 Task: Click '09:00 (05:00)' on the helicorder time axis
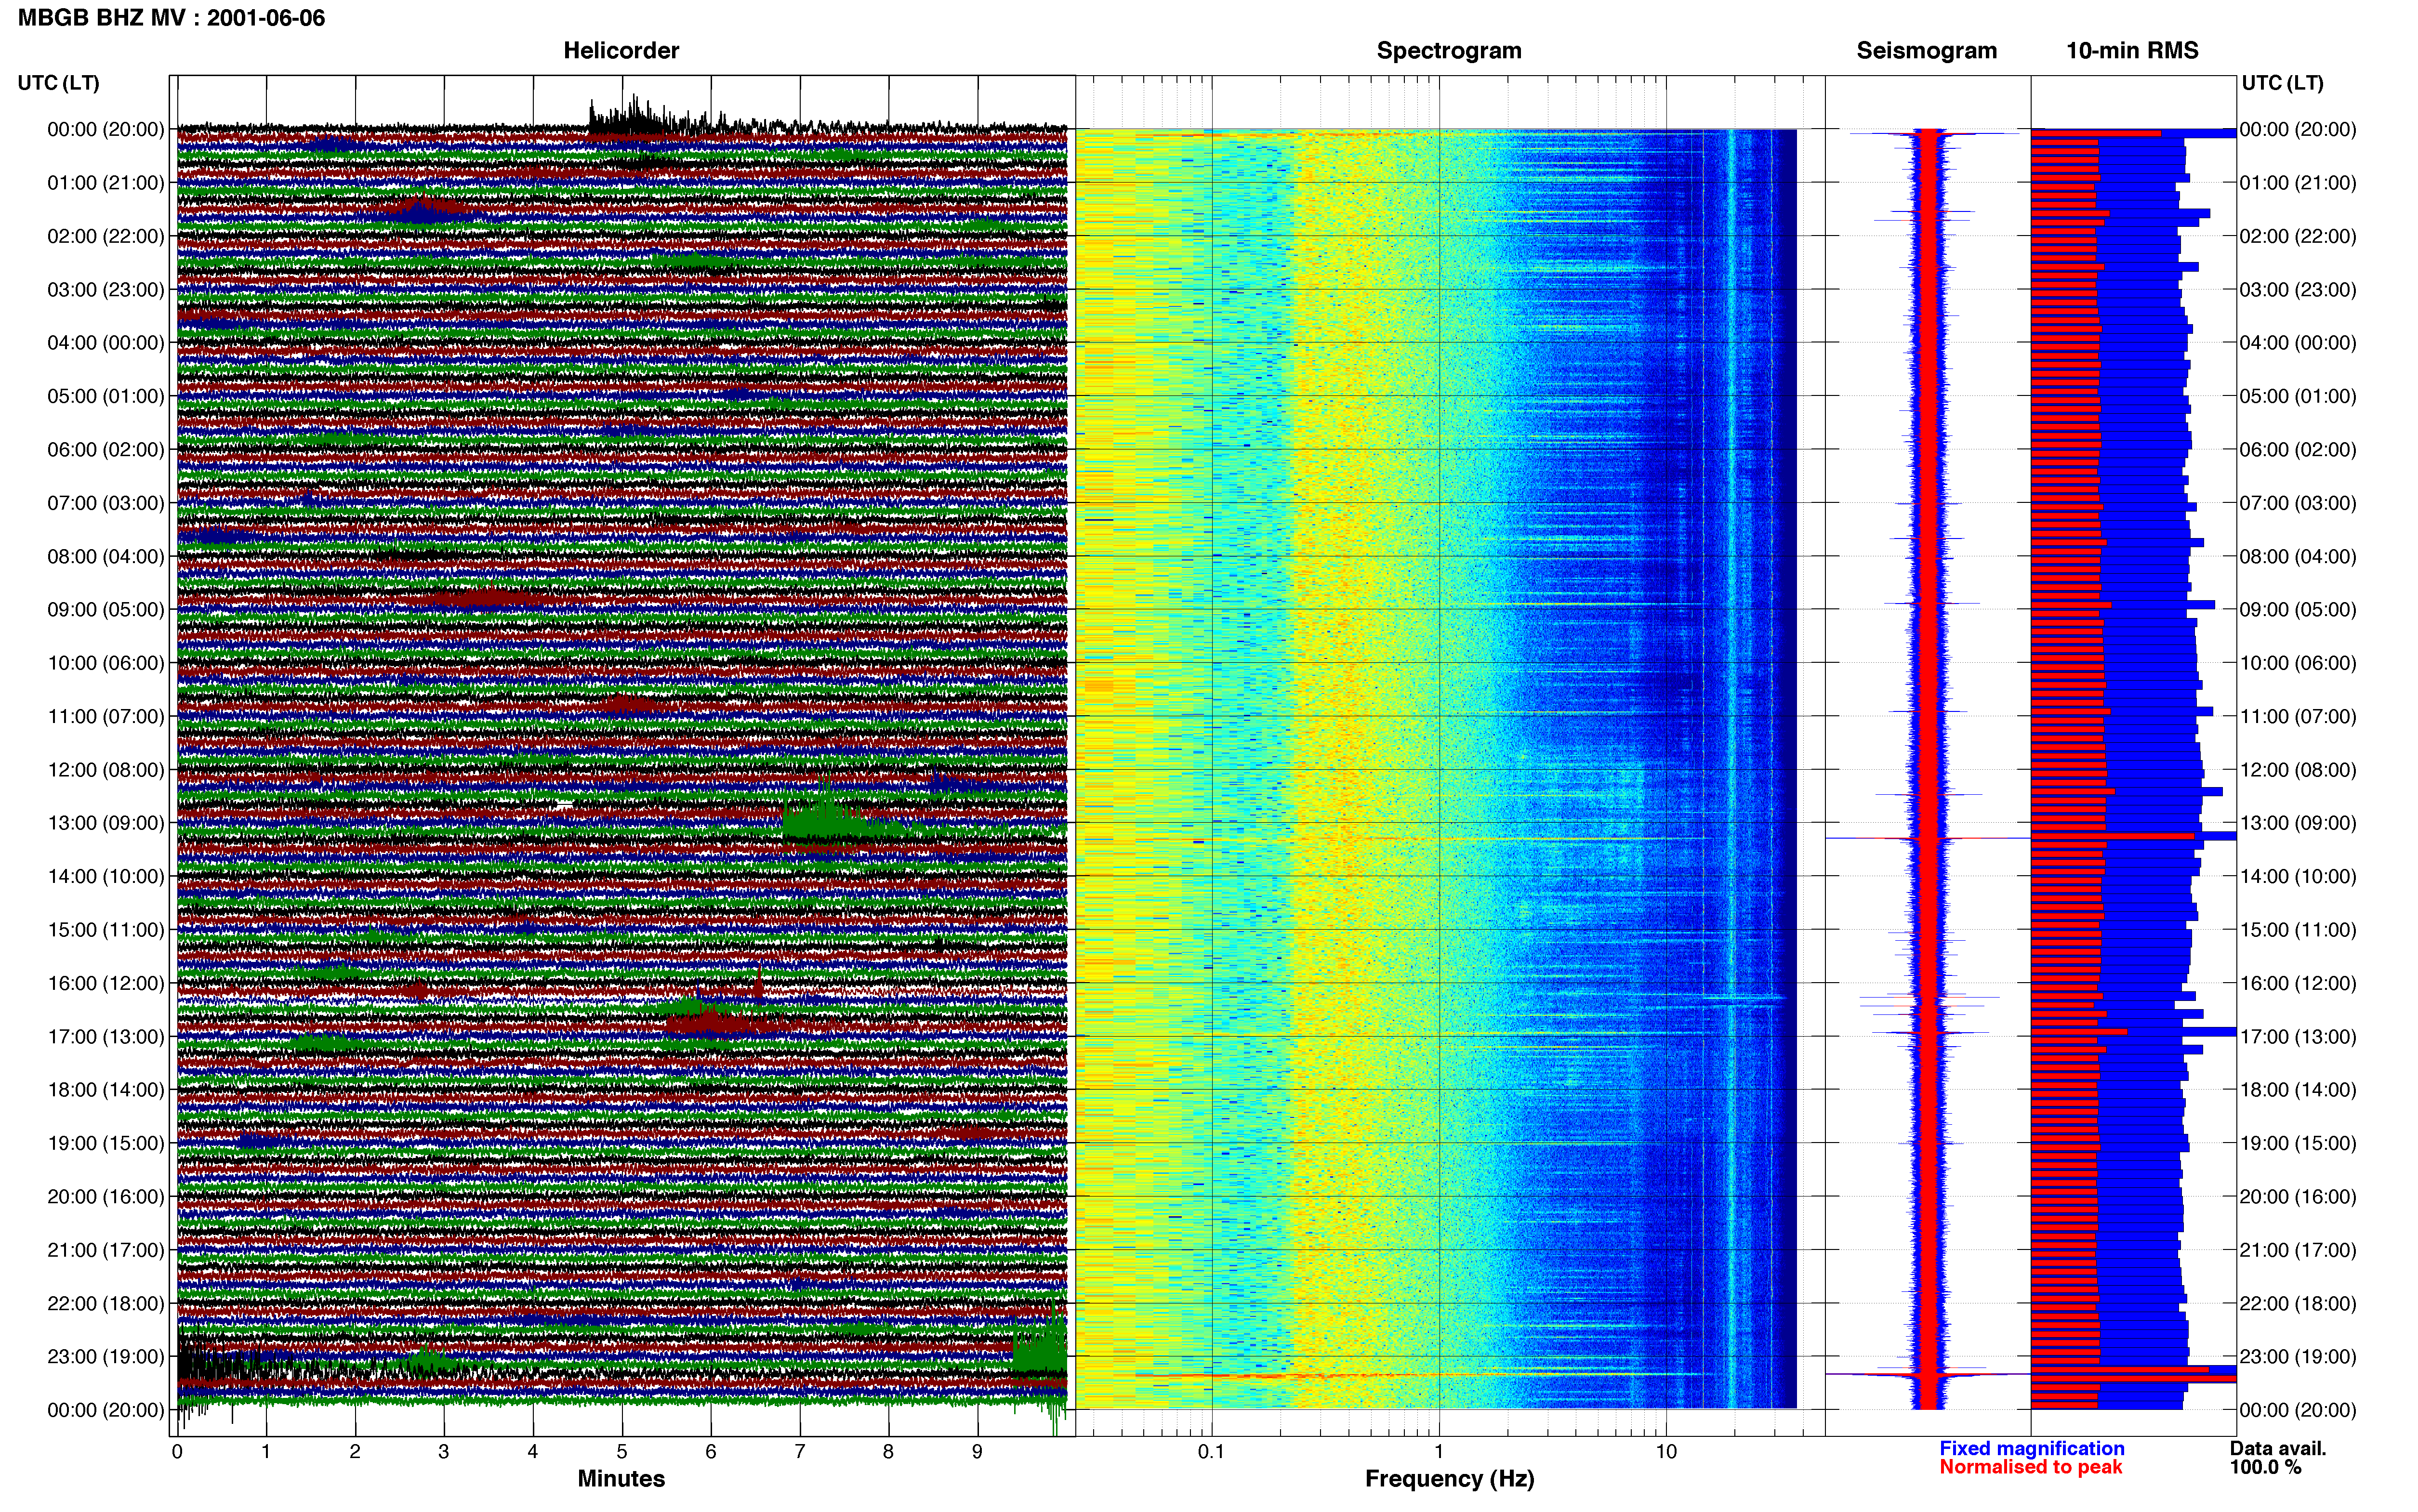[106, 610]
